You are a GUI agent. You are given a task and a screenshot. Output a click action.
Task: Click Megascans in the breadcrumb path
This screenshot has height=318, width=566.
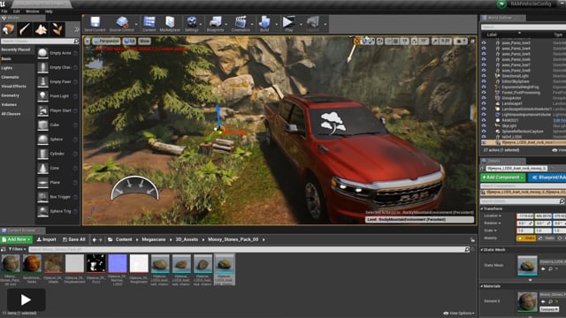point(153,239)
